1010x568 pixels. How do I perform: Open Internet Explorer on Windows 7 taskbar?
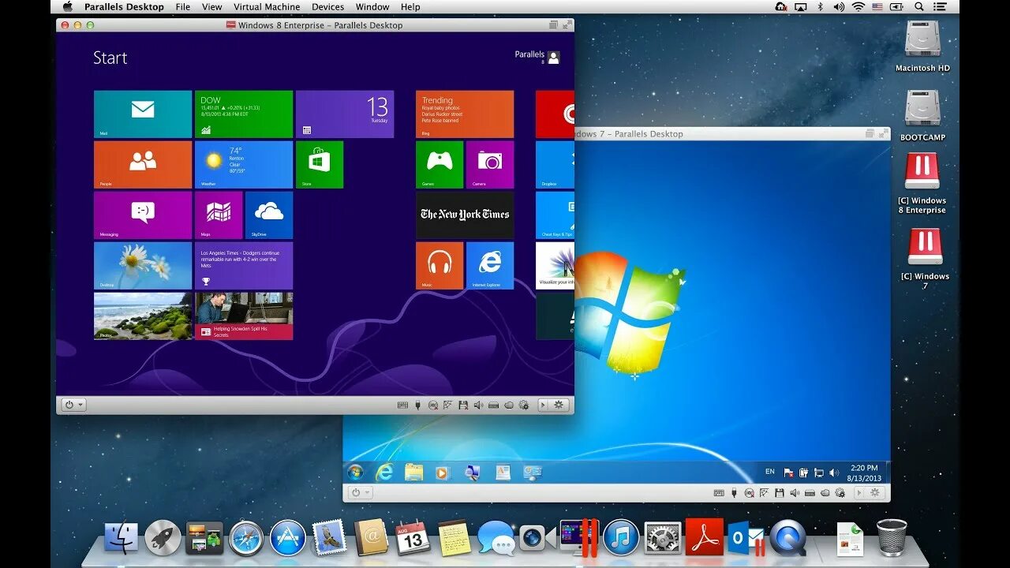coord(384,472)
